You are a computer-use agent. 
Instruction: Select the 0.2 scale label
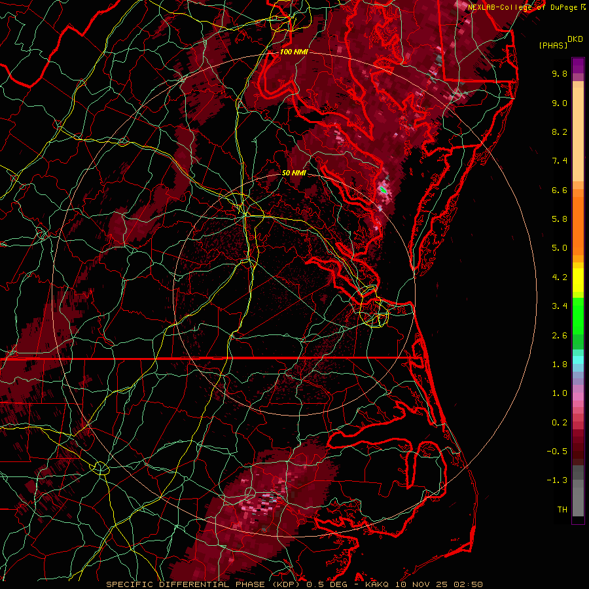tap(560, 423)
